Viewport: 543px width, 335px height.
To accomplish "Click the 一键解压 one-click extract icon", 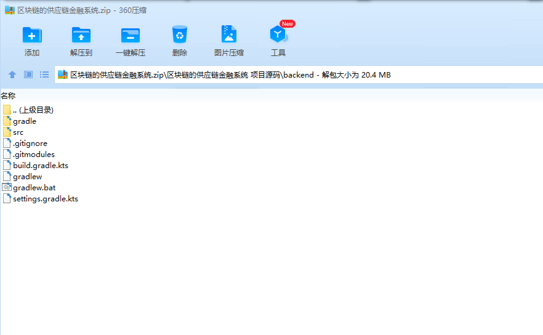I will (x=131, y=35).
